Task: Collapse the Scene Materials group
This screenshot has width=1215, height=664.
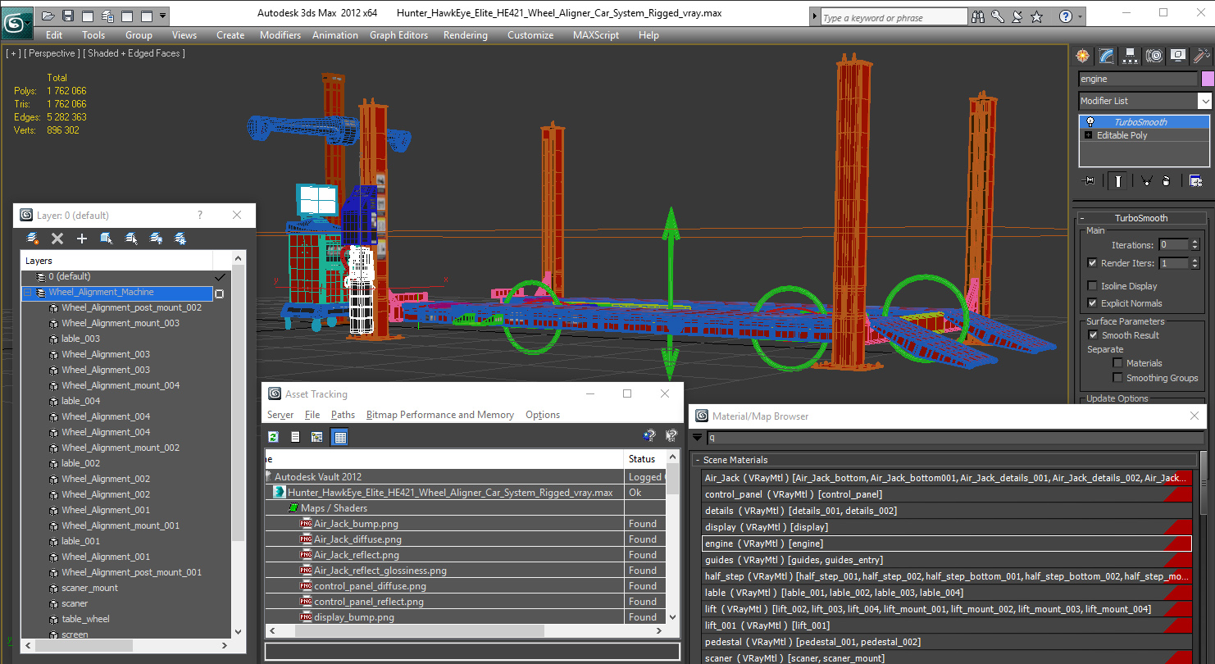Action: (698, 461)
